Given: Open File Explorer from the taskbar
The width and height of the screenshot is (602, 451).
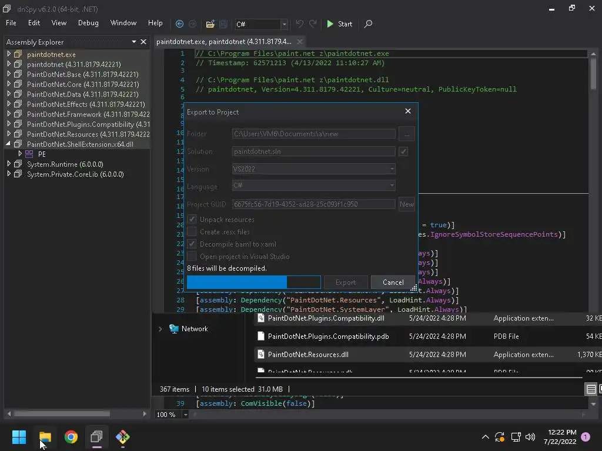Looking at the screenshot, I should pos(45,436).
